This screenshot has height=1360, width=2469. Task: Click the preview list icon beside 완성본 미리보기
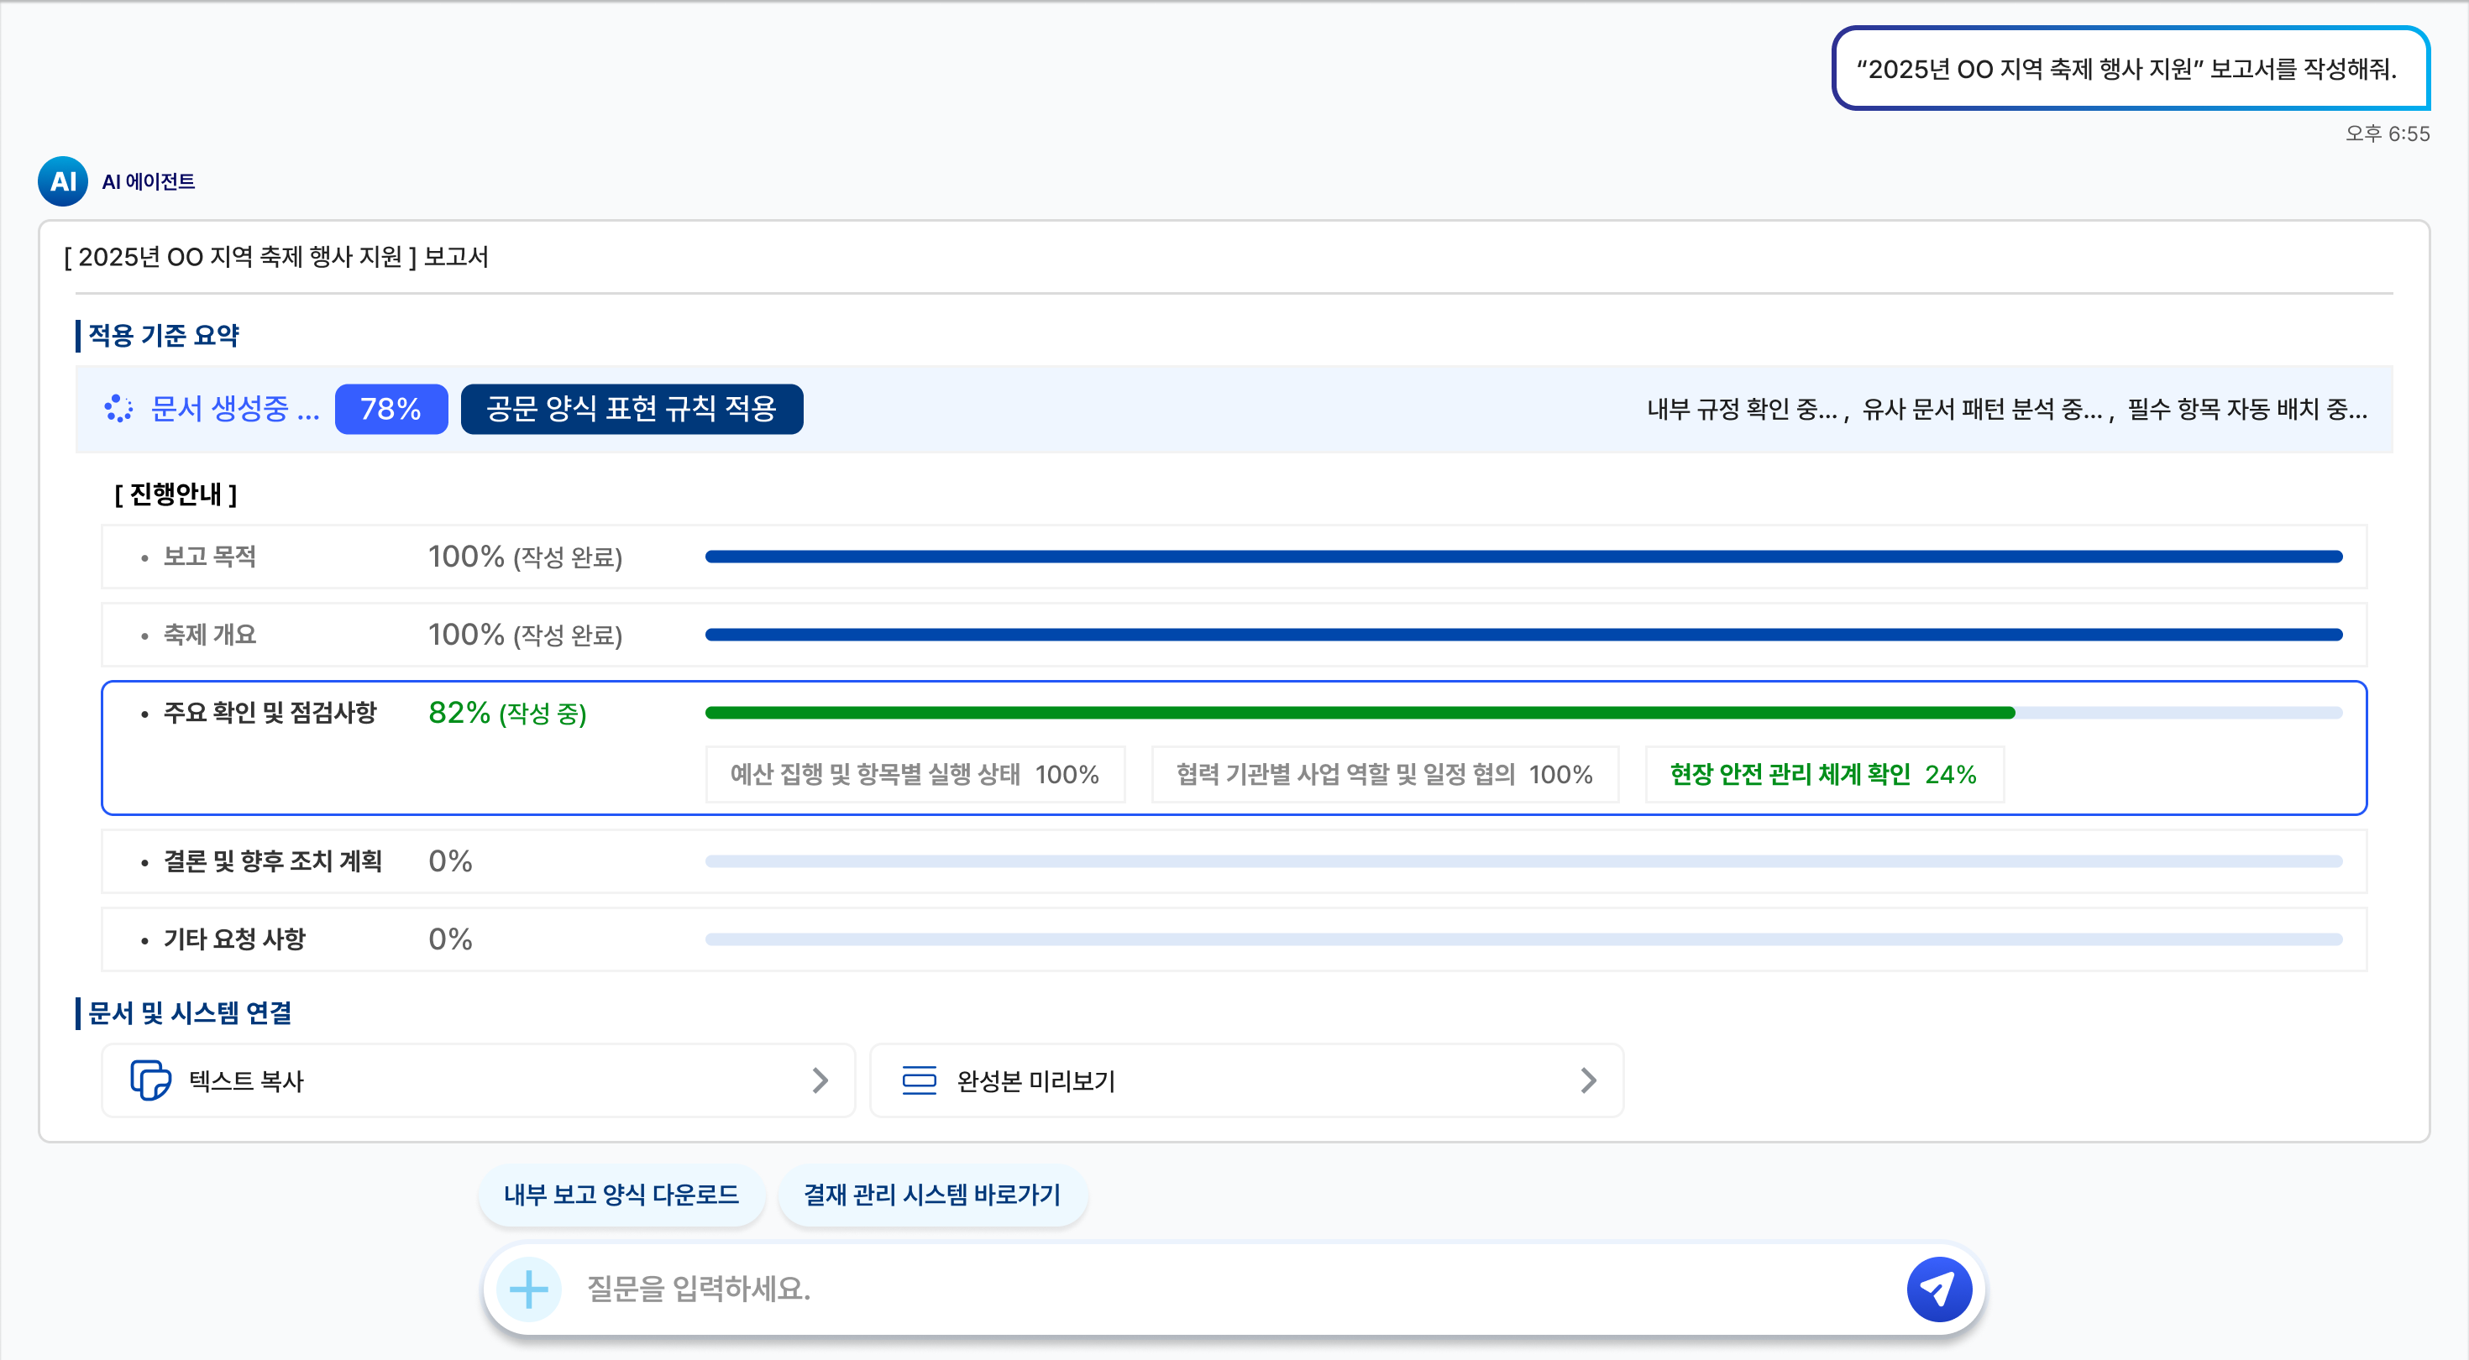tap(920, 1080)
